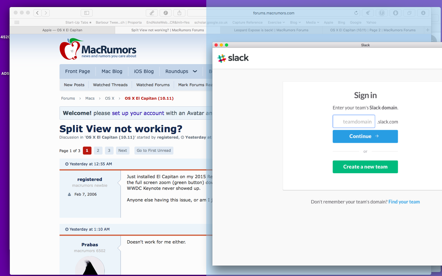Click Watched Threads link
Image resolution: width=442 pixels, height=276 pixels.
tap(110, 85)
